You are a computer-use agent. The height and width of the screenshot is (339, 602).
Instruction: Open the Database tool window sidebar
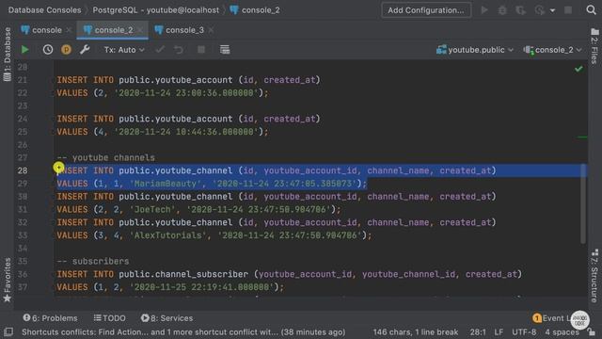pos(7,54)
